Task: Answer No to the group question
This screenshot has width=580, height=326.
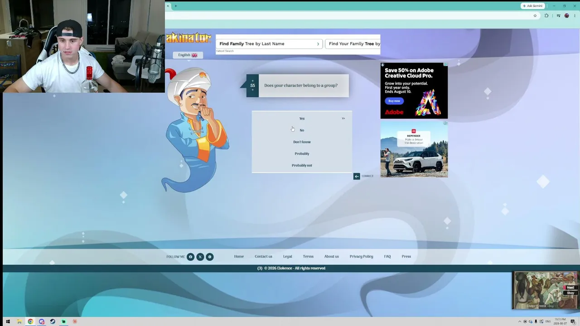Action: point(302,130)
